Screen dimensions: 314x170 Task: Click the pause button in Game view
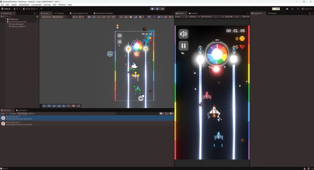pyautogui.click(x=183, y=46)
